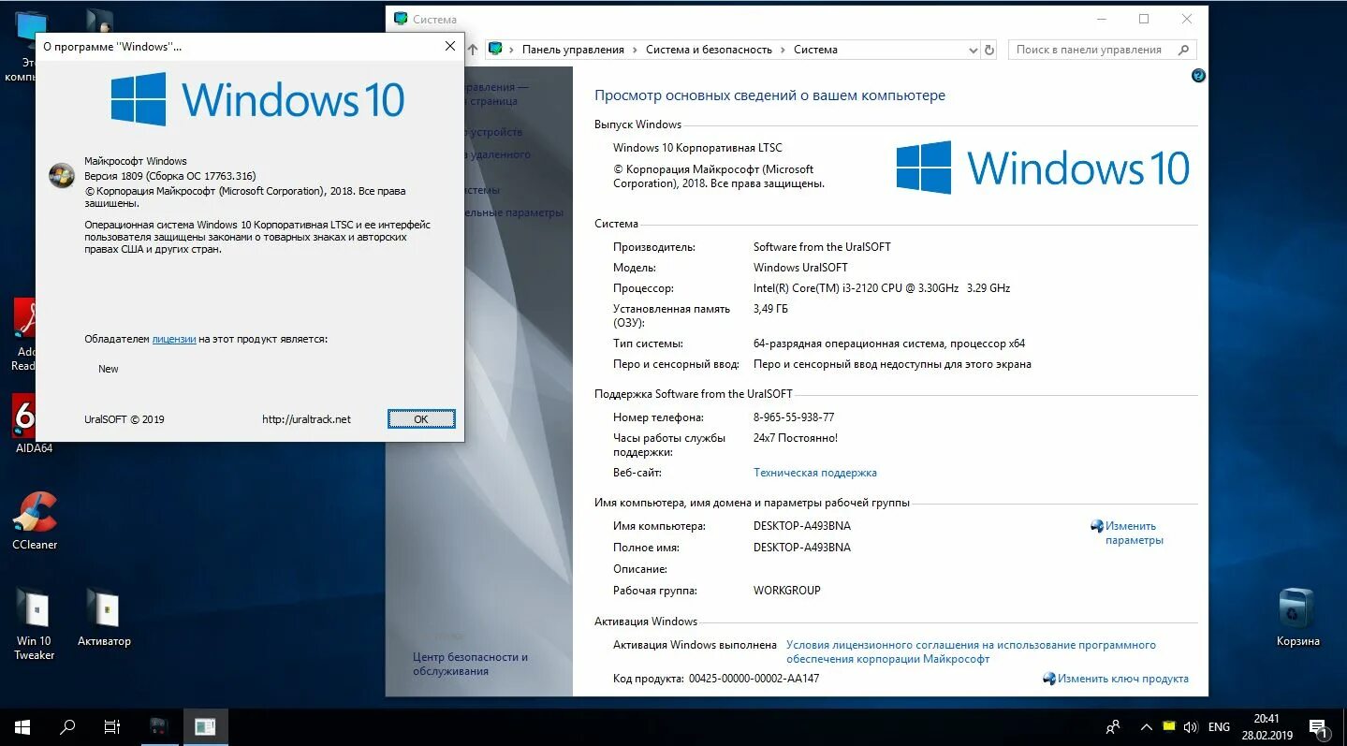Image resolution: width=1347 pixels, height=746 pixels.
Task: Open taskbar search magnifier
Action: point(67,726)
